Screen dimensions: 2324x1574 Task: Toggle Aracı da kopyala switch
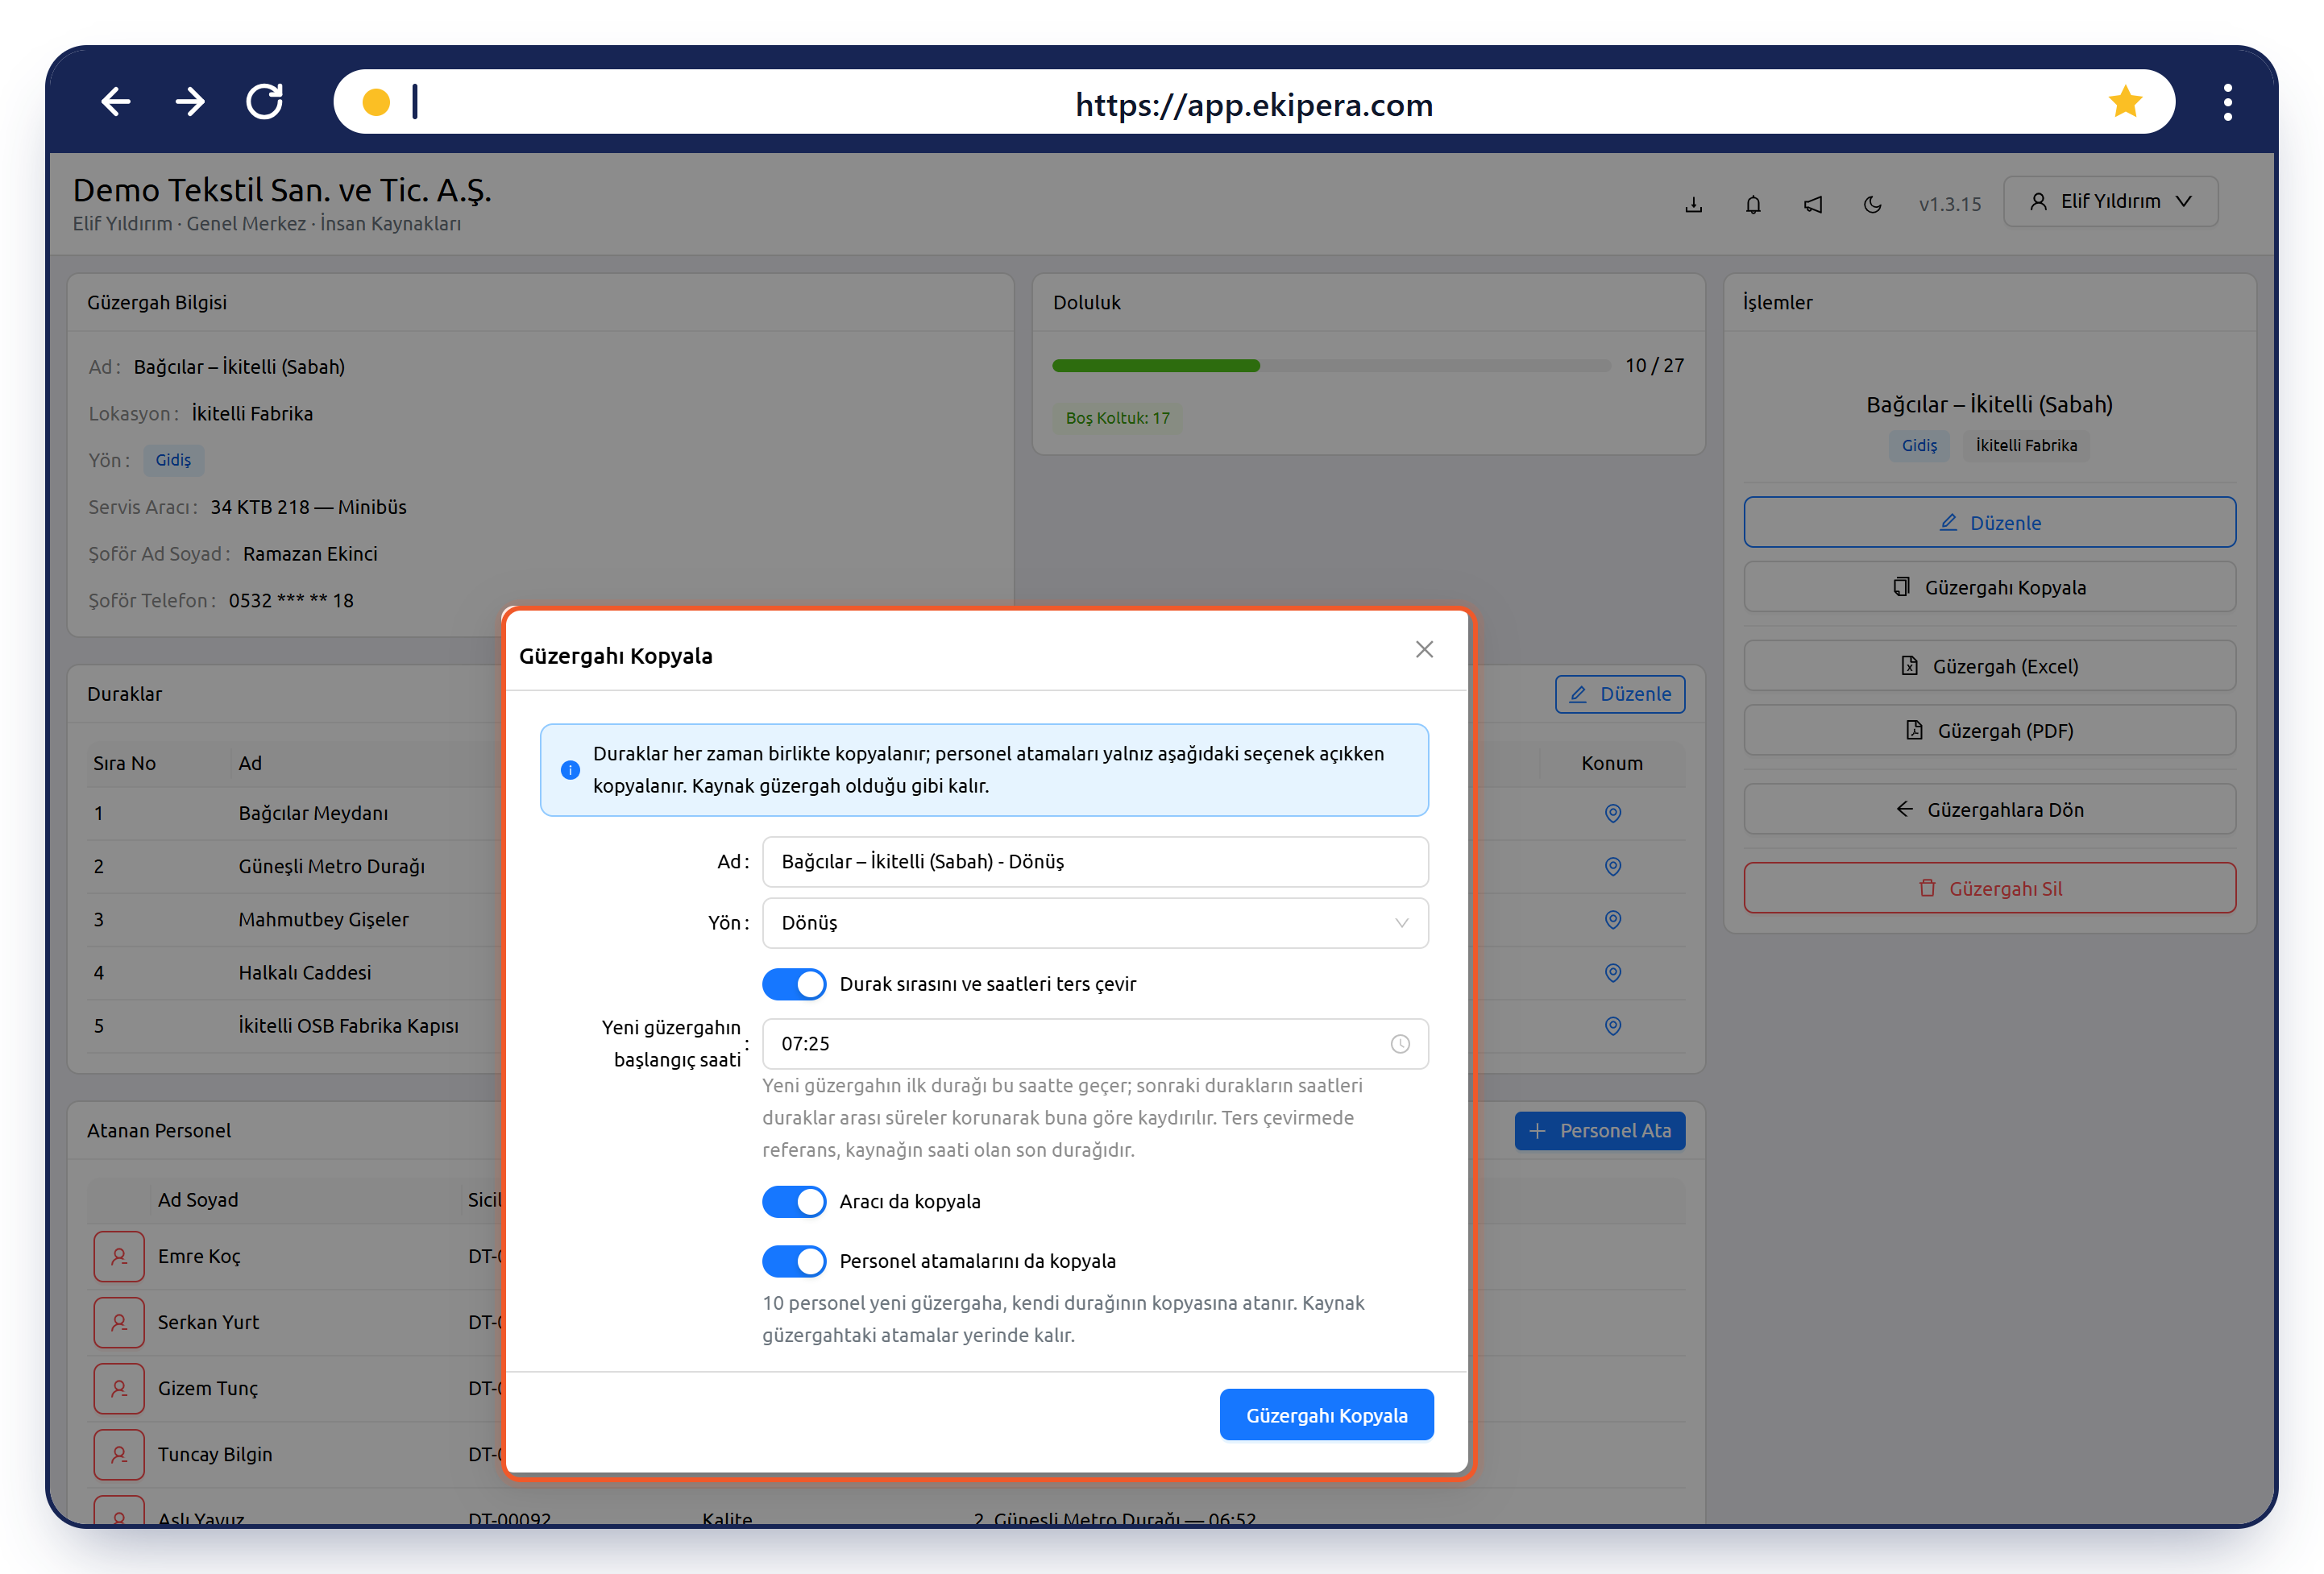point(794,1201)
